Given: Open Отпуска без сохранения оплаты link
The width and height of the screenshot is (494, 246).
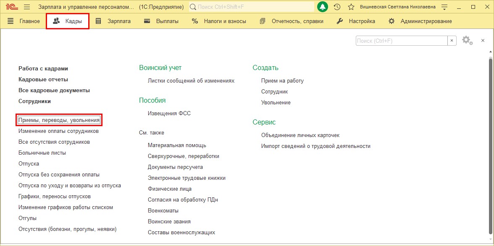Looking at the screenshot, I should (59, 175).
